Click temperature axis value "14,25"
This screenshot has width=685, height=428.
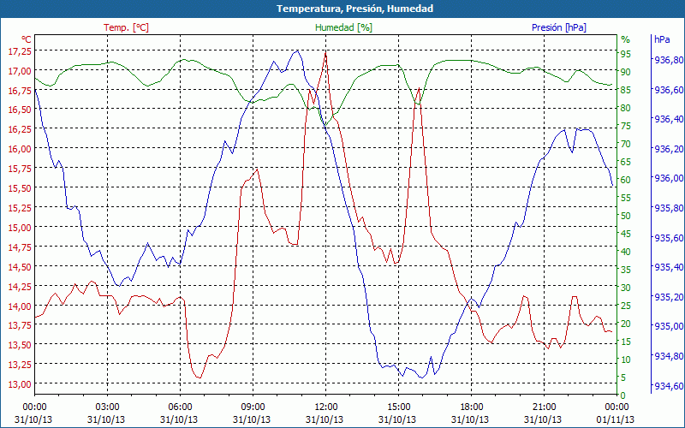[20, 287]
